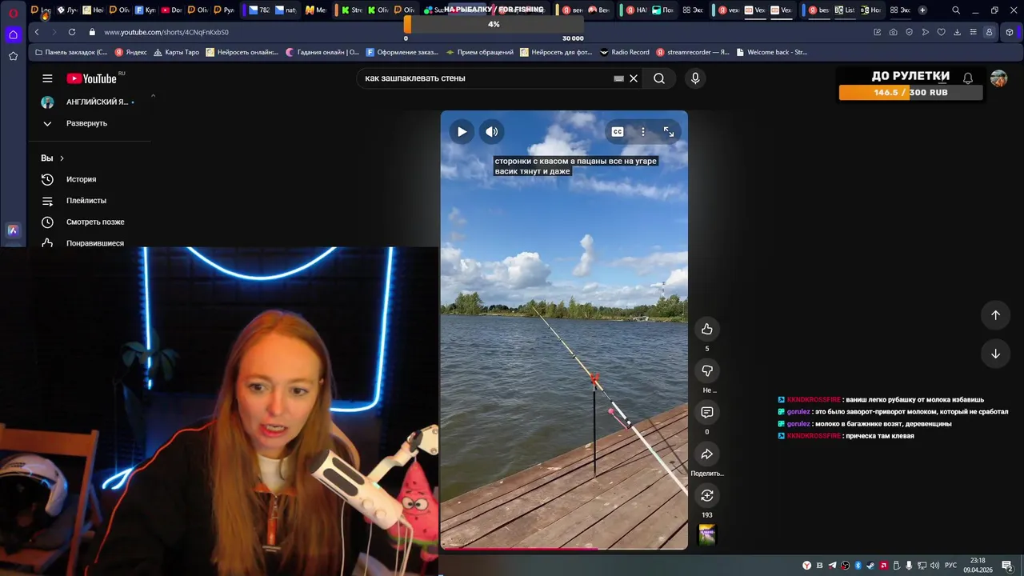
Task: Open the Opera menu logo
Action: point(14,14)
